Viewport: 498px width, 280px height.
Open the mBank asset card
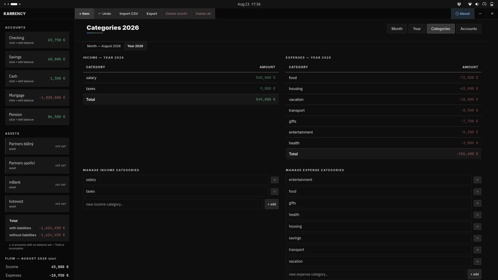(37, 185)
